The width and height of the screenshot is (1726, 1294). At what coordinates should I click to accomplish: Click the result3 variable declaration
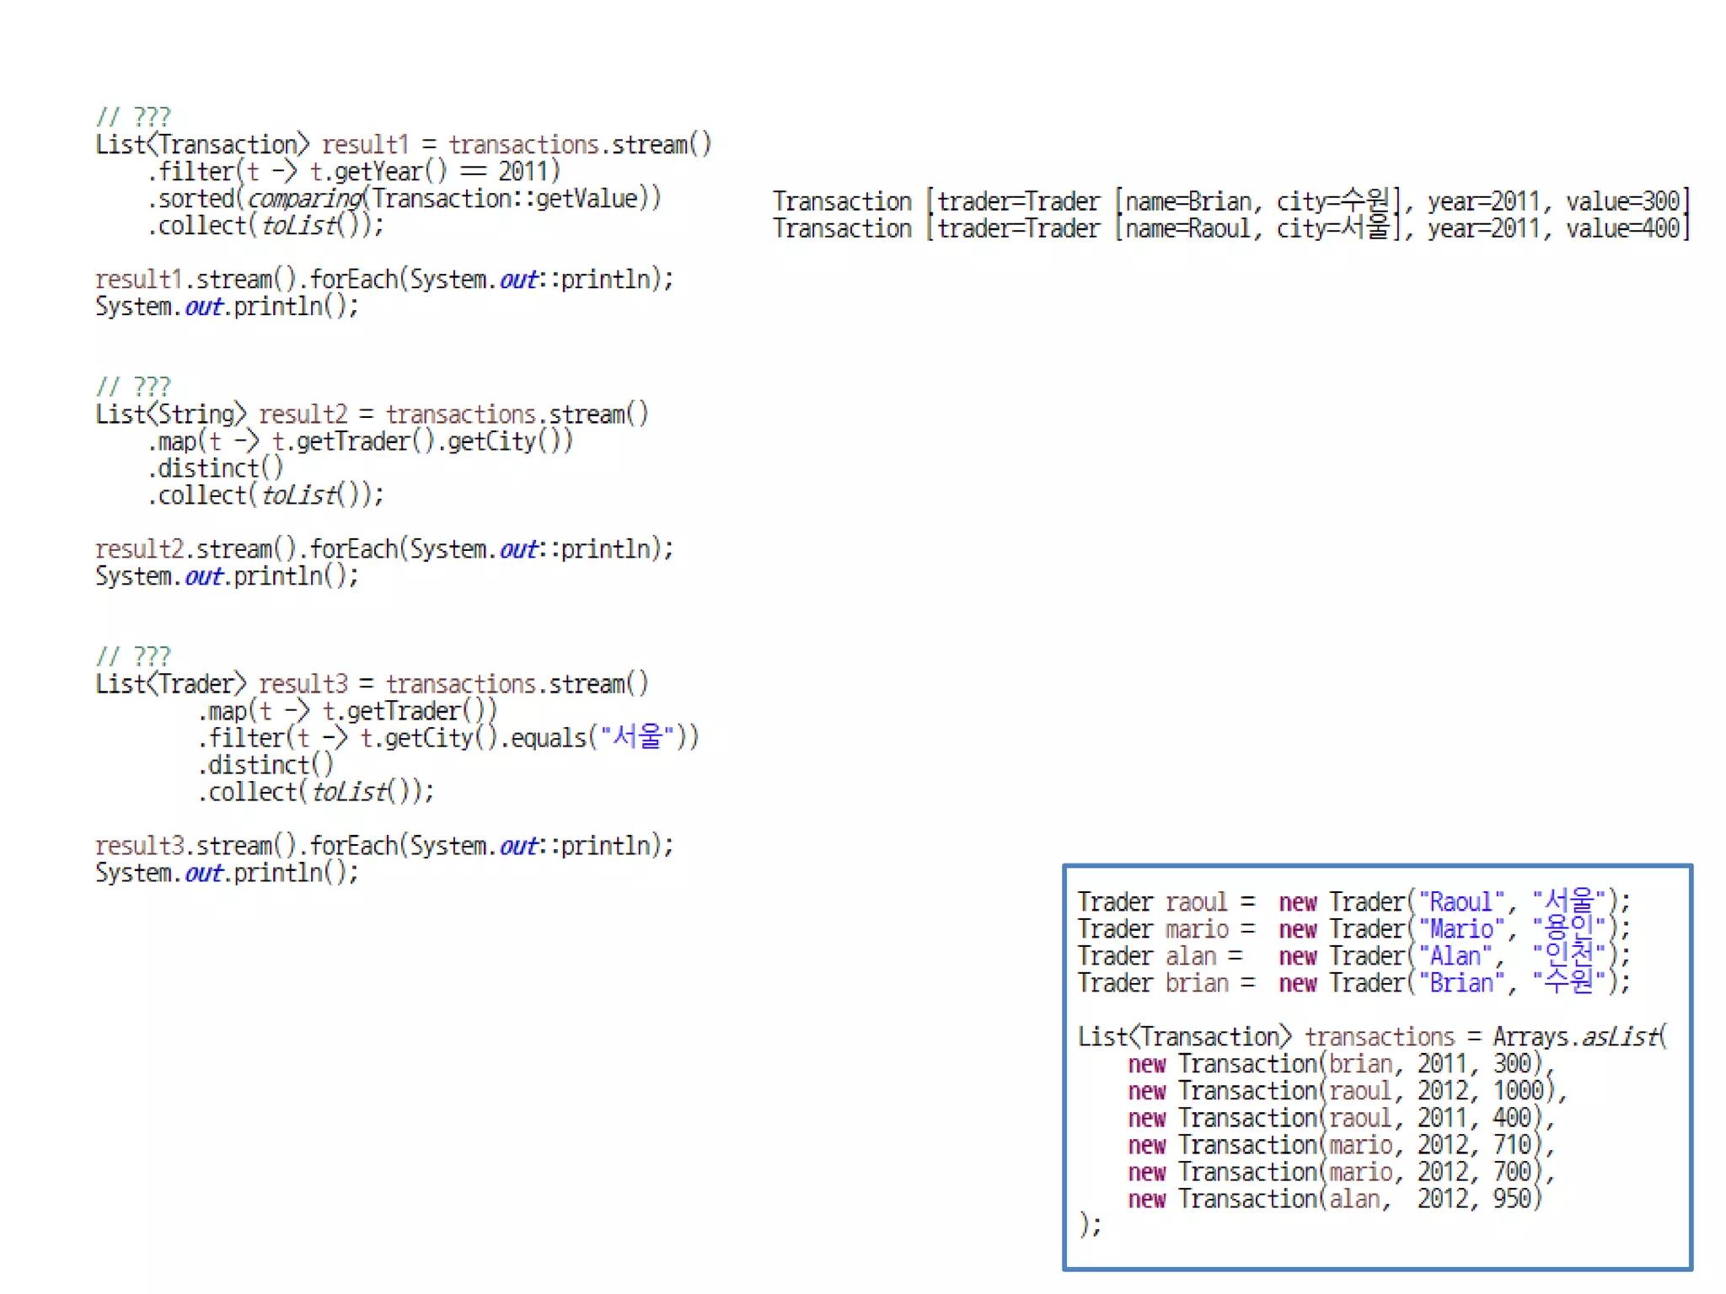tap(303, 684)
